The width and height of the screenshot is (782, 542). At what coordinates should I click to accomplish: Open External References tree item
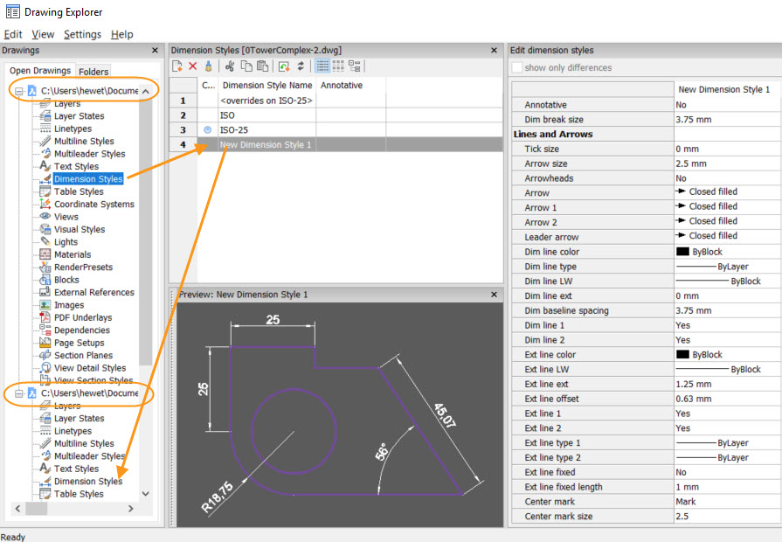tap(94, 293)
